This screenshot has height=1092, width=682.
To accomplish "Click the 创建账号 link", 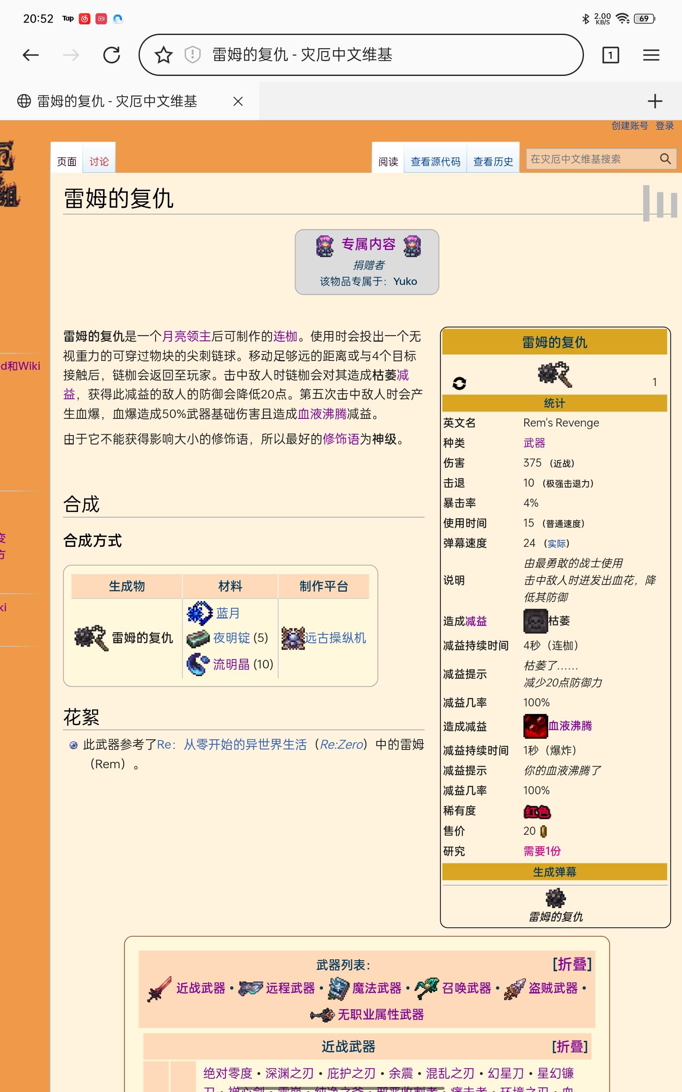I will click(630, 126).
